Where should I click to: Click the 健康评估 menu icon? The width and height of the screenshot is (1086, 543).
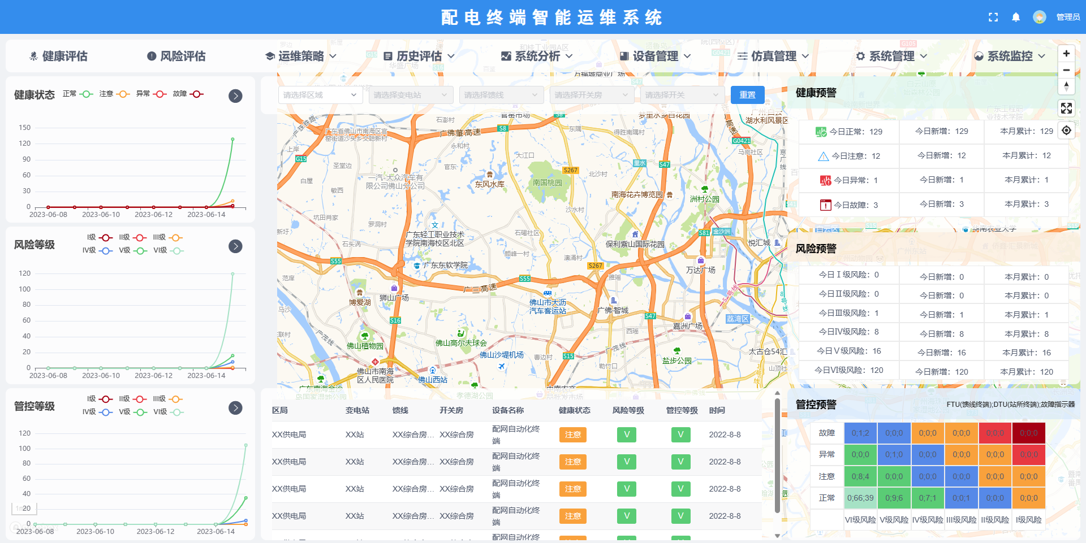34,56
